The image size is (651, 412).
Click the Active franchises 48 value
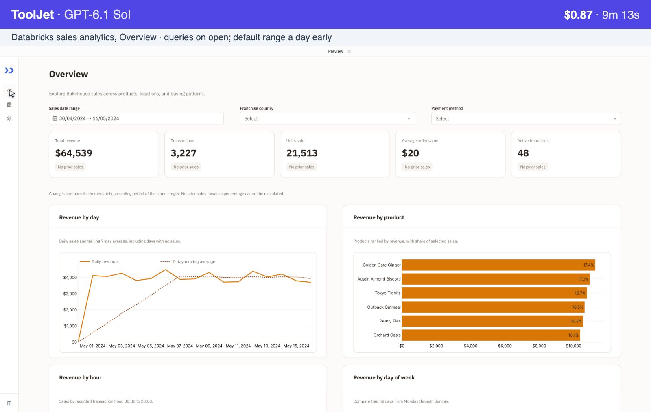[x=523, y=153]
